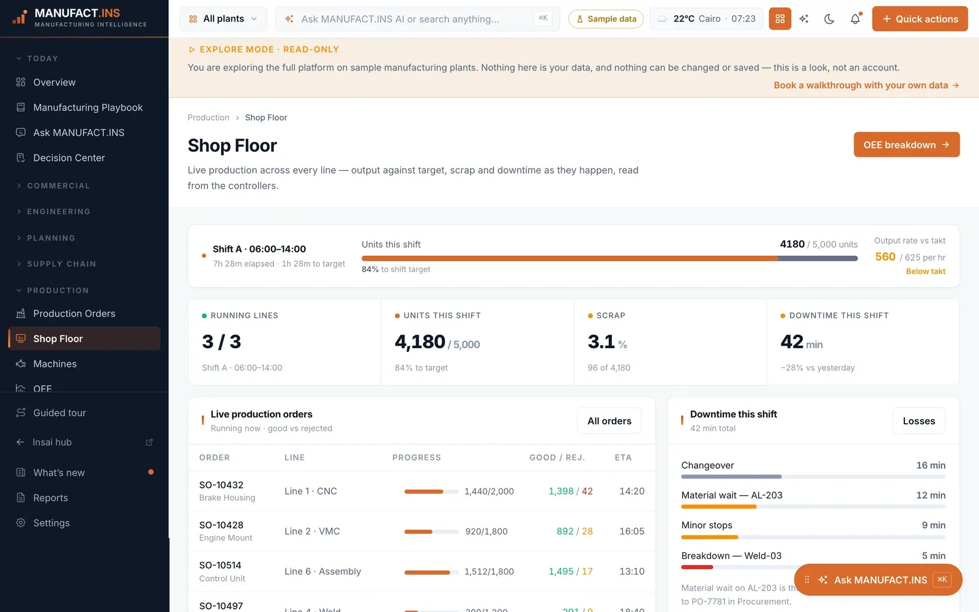Focus the Ask MANUFACT.INS AI search field
This screenshot has width=979, height=612.
[x=417, y=19]
